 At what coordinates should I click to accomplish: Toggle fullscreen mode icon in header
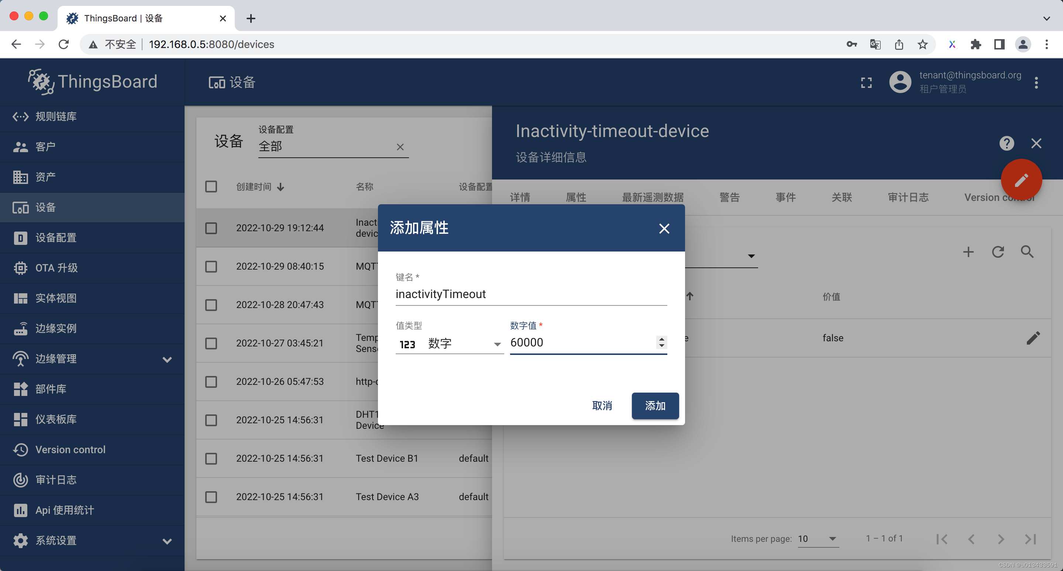tap(866, 83)
